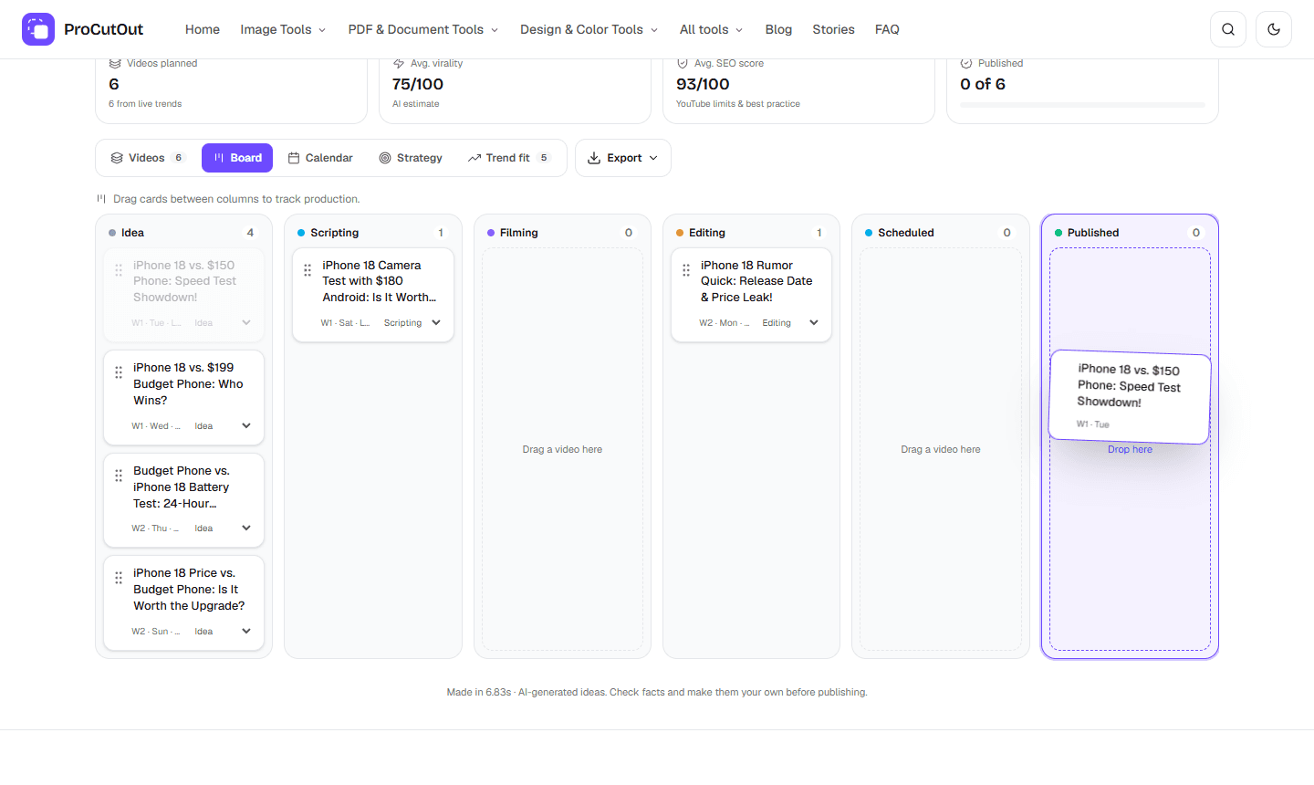The image size is (1314, 785).
Task: Click the download icon on Export
Action: click(594, 158)
